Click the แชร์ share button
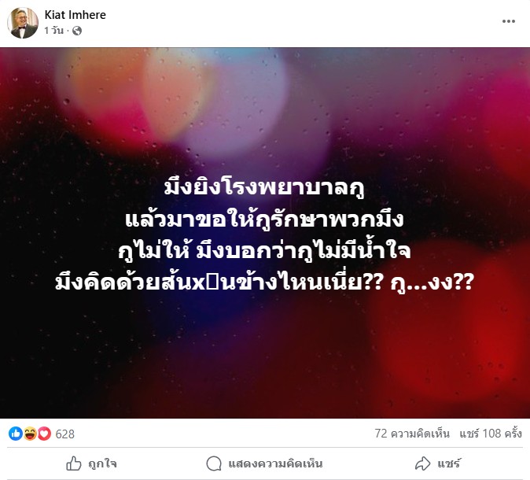 (x=438, y=463)
